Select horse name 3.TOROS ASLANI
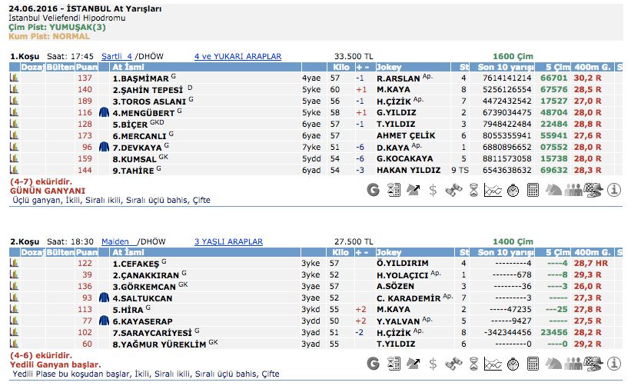641x389 pixels. (148, 101)
